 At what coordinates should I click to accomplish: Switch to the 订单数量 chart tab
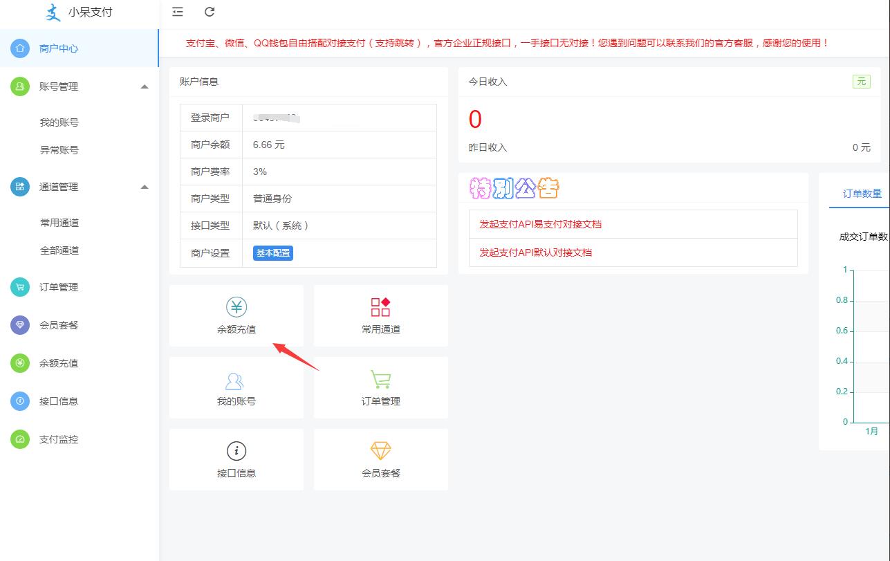tap(862, 194)
